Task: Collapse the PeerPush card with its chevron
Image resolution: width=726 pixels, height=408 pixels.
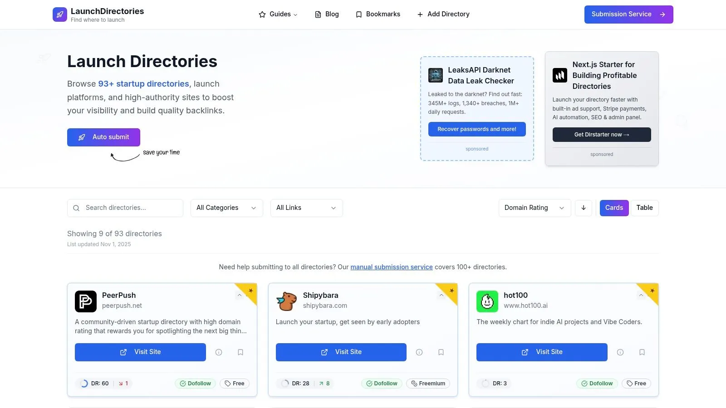Action: (239, 295)
